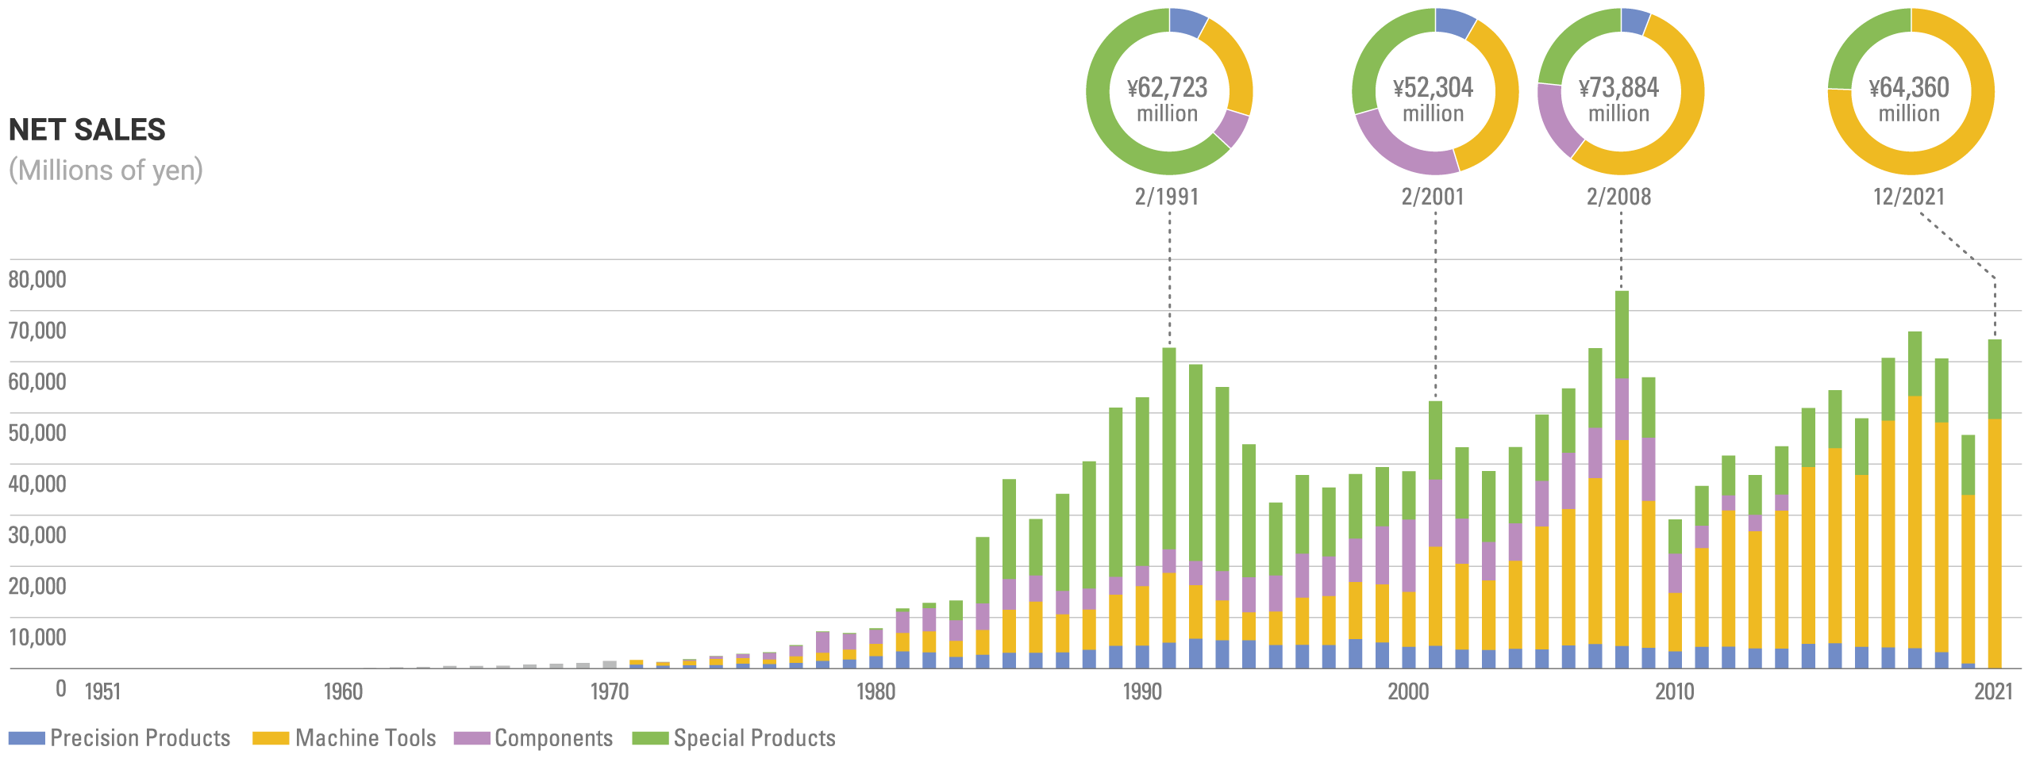Click the bar under the 2/1991 callout

(1169, 508)
